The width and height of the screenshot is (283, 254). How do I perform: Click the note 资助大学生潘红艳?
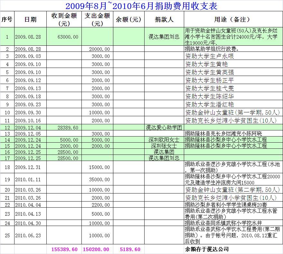[210, 104]
